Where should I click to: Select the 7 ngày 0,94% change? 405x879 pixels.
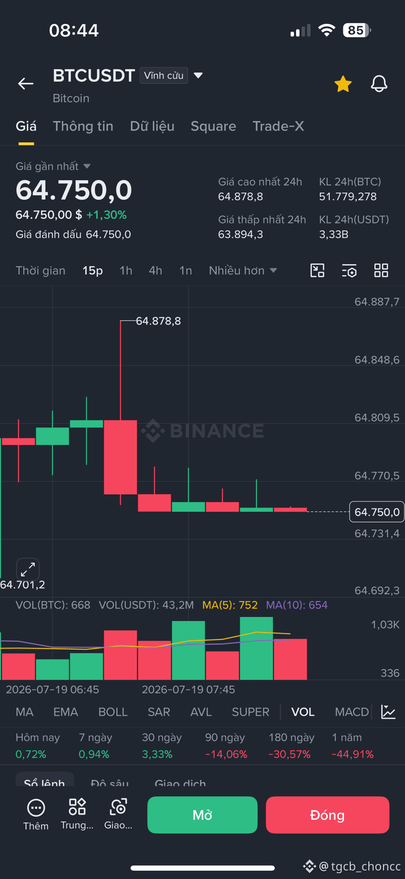95,745
